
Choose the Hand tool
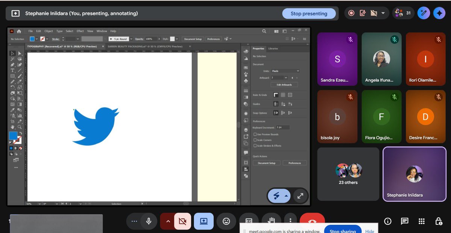point(12,127)
